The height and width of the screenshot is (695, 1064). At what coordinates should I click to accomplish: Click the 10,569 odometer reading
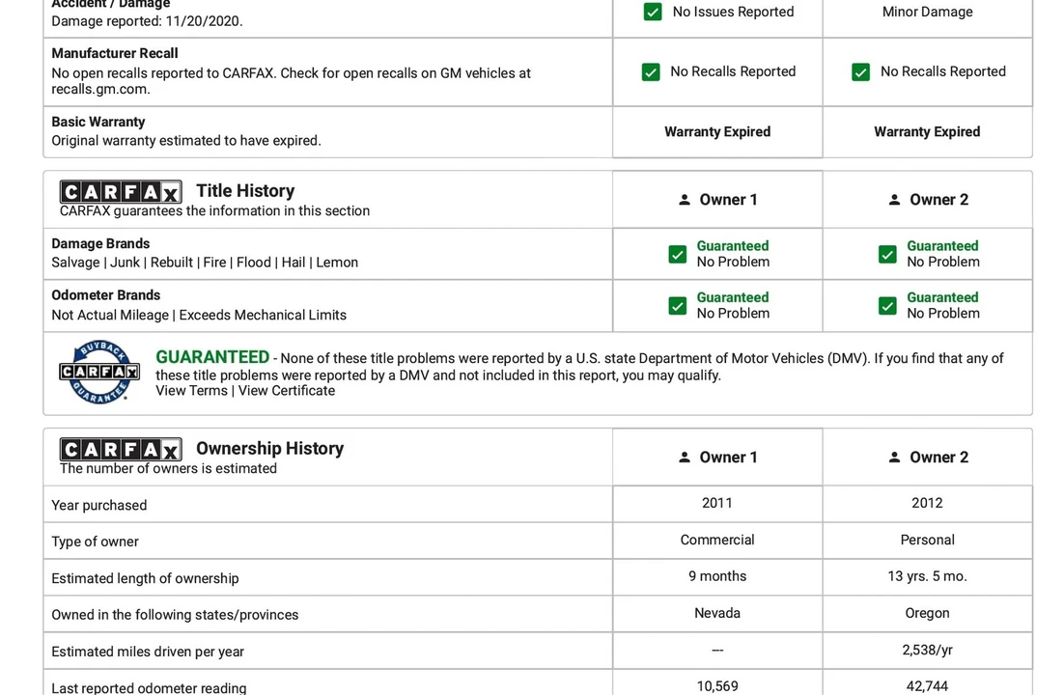click(x=717, y=686)
